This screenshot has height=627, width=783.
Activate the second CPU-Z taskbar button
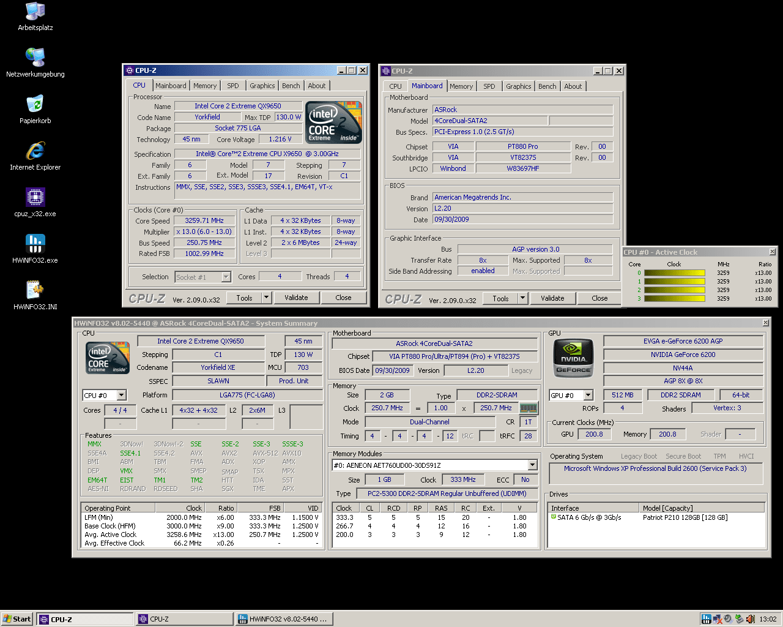tap(184, 619)
